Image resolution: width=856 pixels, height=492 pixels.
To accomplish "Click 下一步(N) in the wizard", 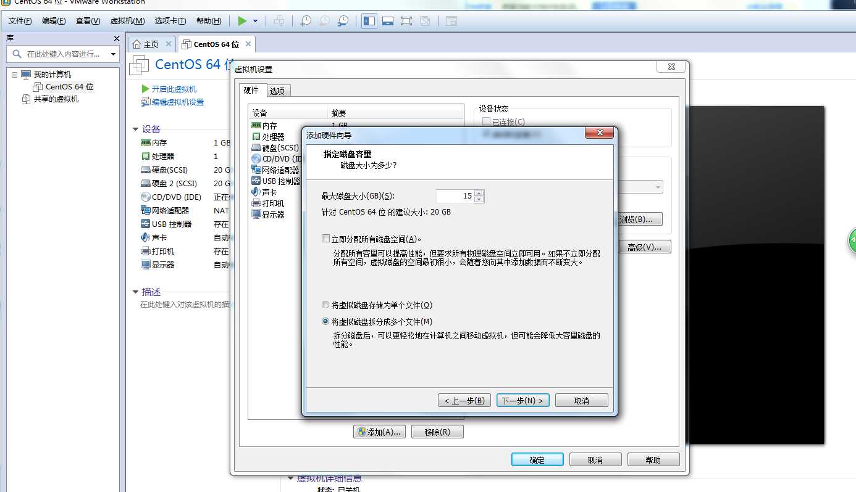I will (522, 400).
